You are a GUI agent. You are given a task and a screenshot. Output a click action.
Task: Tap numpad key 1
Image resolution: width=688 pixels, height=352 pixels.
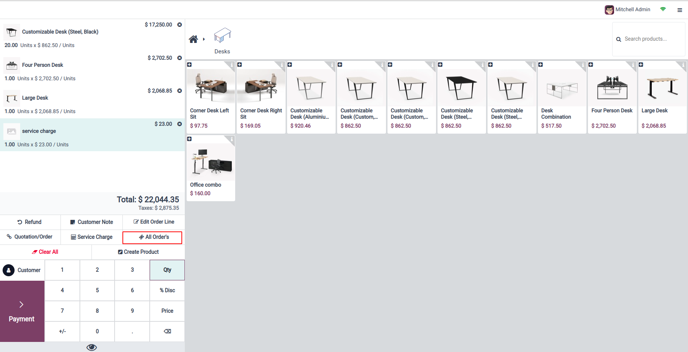[62, 270]
